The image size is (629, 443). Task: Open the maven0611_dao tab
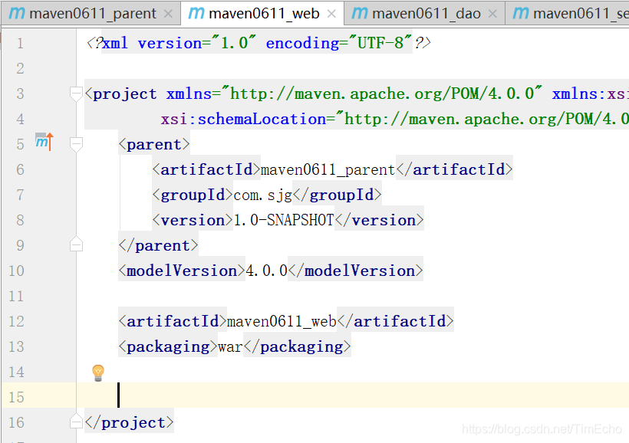click(x=424, y=14)
